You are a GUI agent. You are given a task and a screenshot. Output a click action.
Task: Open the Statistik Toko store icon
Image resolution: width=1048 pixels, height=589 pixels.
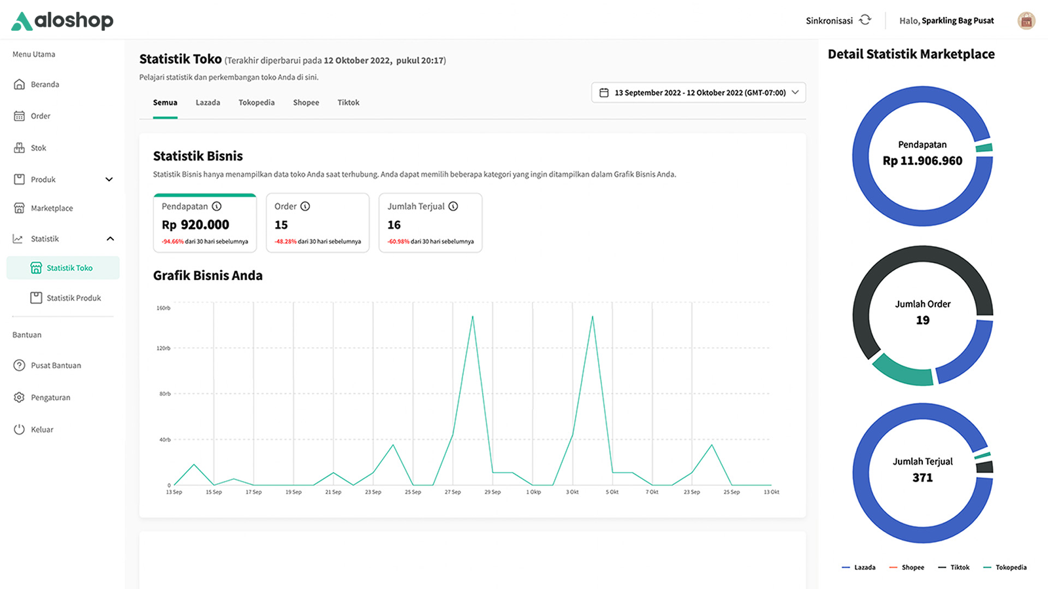[35, 267]
